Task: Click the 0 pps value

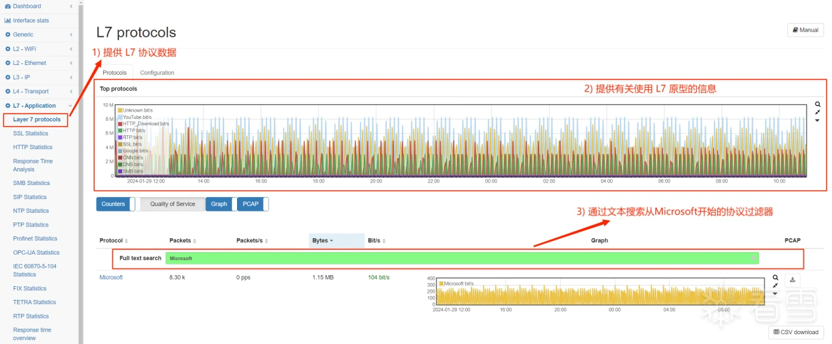Action: [244, 277]
